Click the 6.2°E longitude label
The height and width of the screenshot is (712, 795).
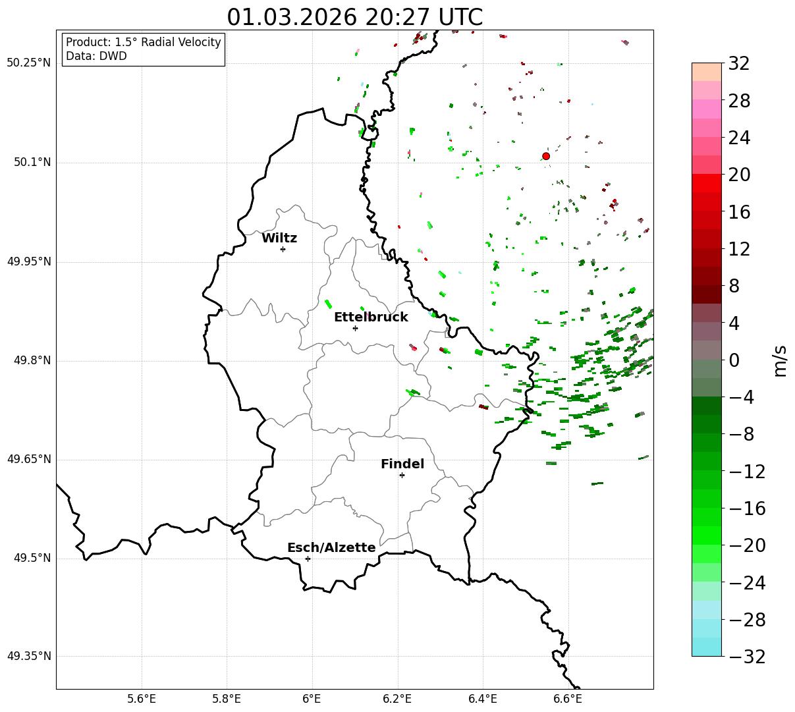[x=397, y=699]
